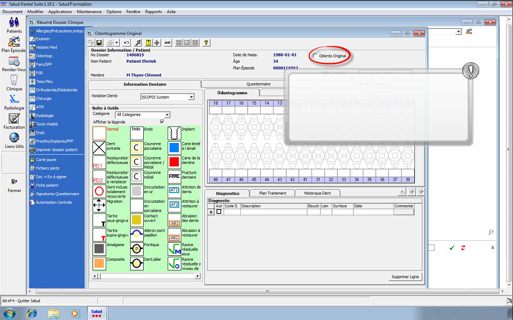513x320 pixels.
Task: Select the Information Dentaire tab
Action: tap(145, 84)
